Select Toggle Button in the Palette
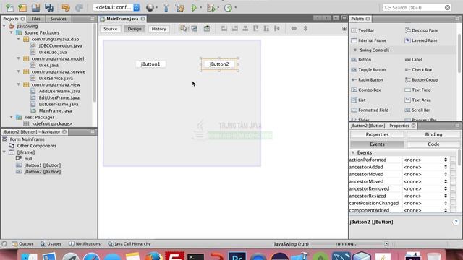Viewport: 463px width, 260px height. [x=368, y=70]
